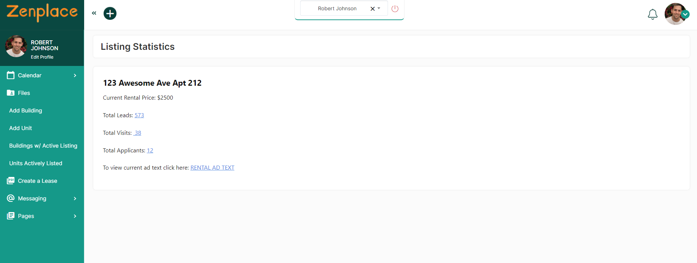Click the Messaging at-sign icon

[11, 198]
